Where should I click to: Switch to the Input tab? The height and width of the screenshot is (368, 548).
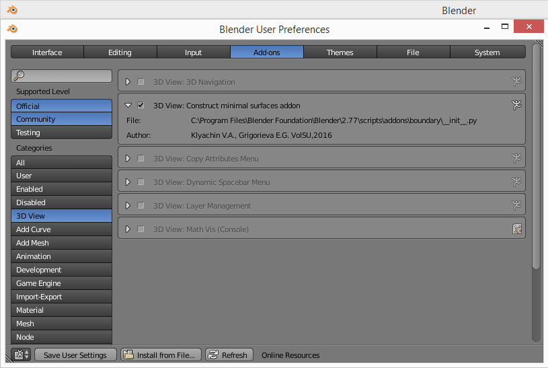(193, 52)
